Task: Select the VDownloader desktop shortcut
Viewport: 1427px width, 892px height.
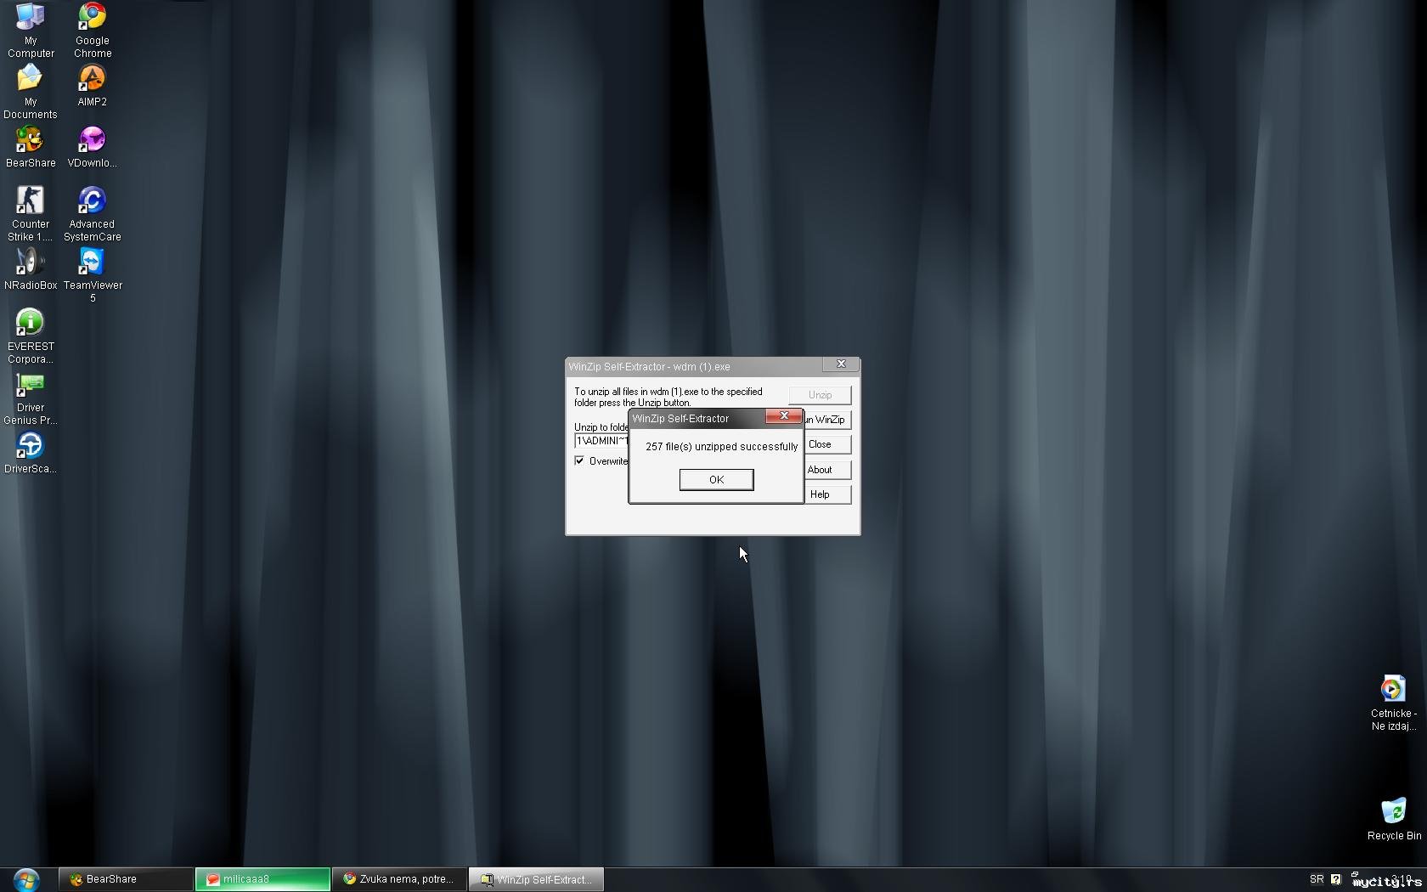Action: click(x=93, y=147)
